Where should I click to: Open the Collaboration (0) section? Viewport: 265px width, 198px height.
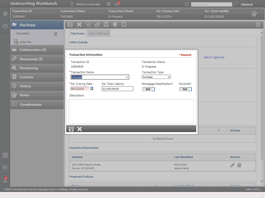37,50
